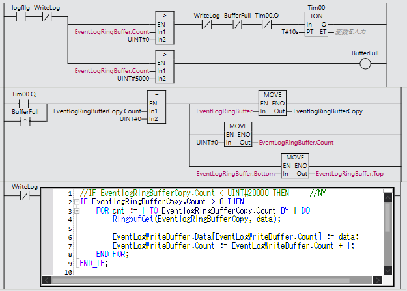407x291 pixels.
Task: Select the Tim00 TON timer block
Action: (317, 27)
